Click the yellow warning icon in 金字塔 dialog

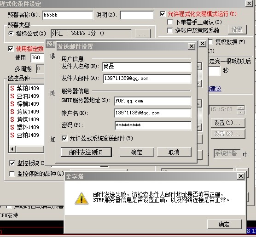81,198
